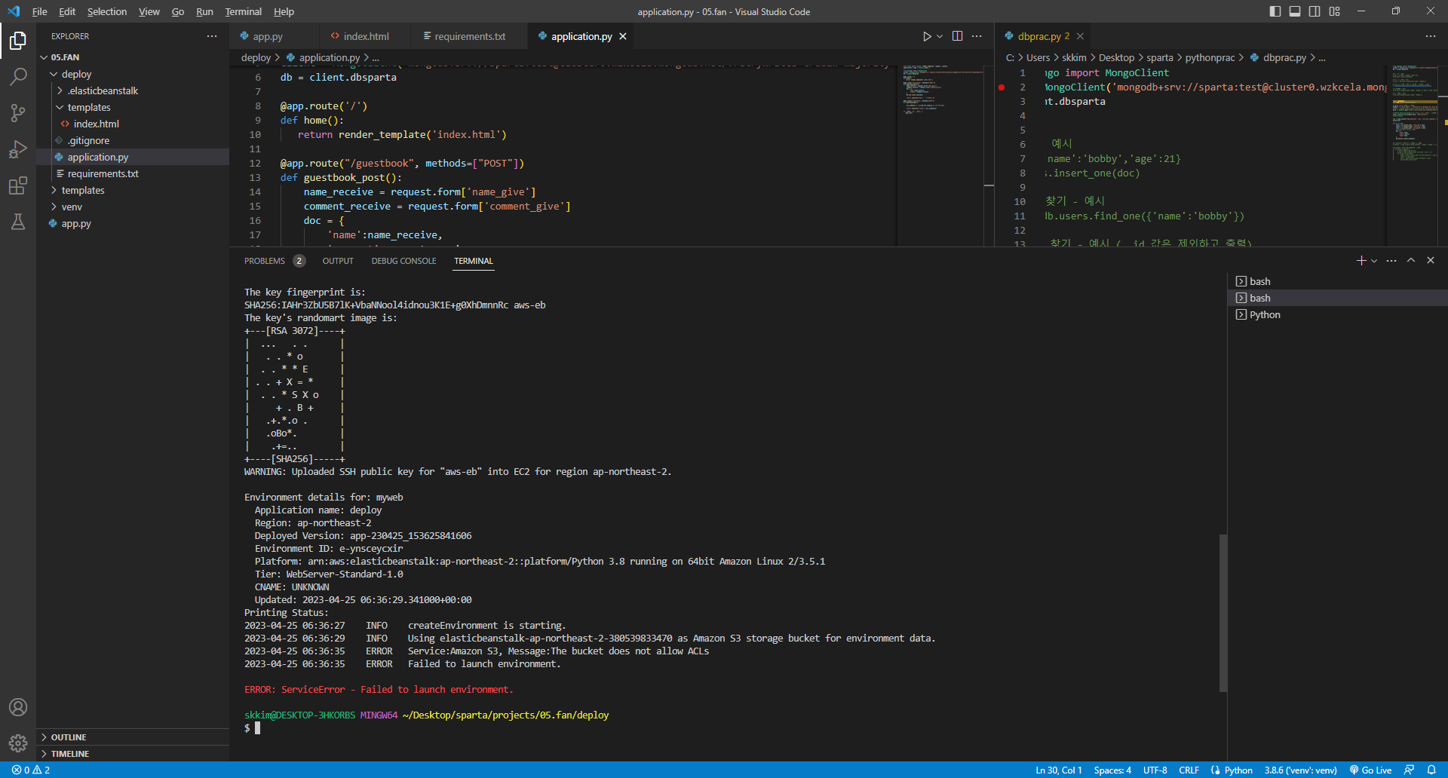Open the Manage gear settings icon

(x=18, y=743)
